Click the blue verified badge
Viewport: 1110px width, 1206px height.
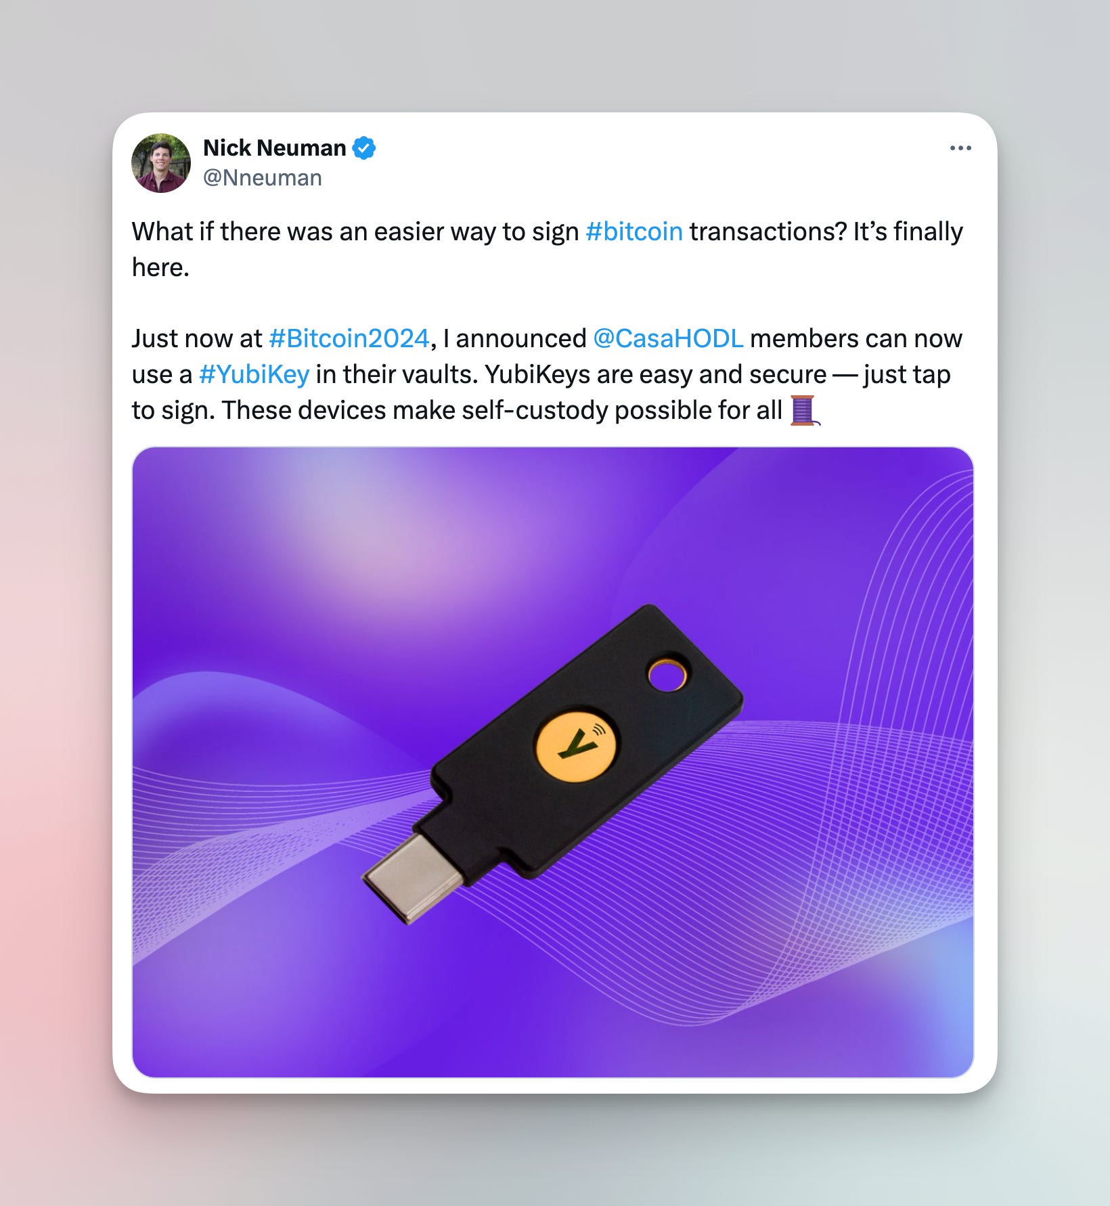tap(364, 148)
